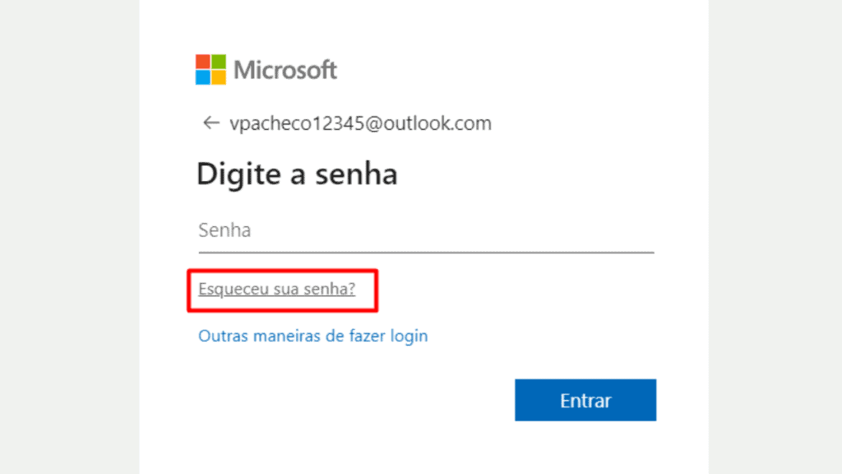The image size is (842, 474).
Task: Click the Microsoft wordmark text
Action: pyautogui.click(x=285, y=70)
